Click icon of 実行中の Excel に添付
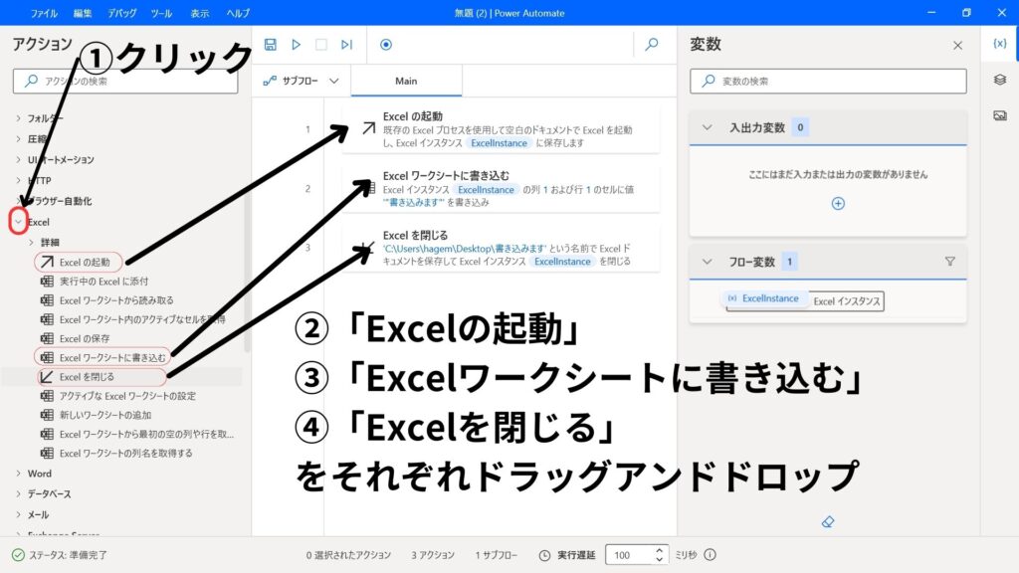The width and height of the screenshot is (1019, 573). [x=47, y=282]
